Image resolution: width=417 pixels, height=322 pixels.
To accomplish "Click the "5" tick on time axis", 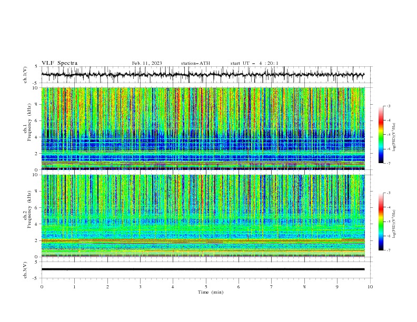I will click(x=206, y=287).
